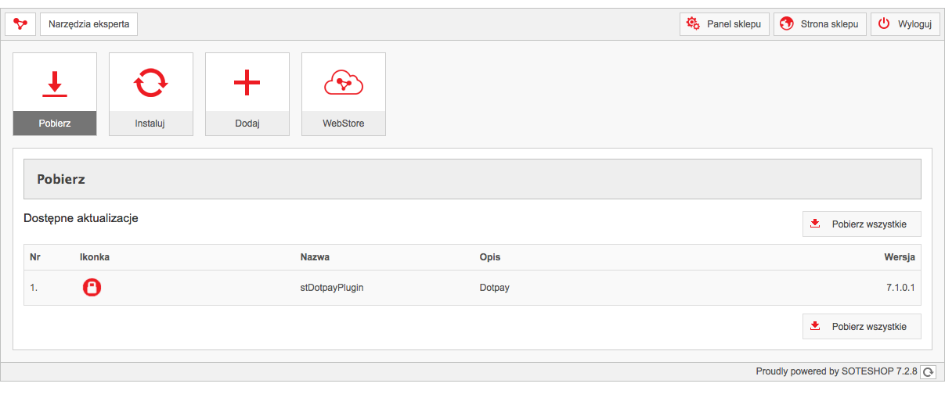Viewport: 945px width, 405px height.
Task: Click stDotpayPlugin name cell
Action: click(x=332, y=288)
